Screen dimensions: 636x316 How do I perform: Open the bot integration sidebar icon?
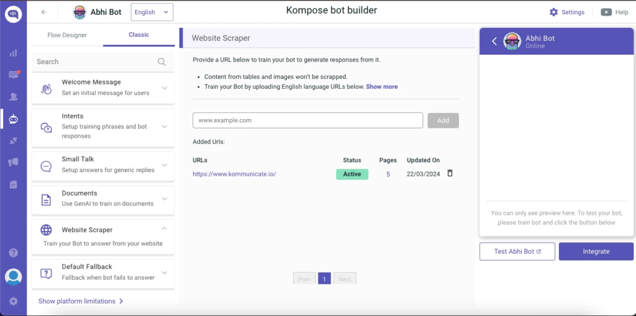[x=14, y=119]
